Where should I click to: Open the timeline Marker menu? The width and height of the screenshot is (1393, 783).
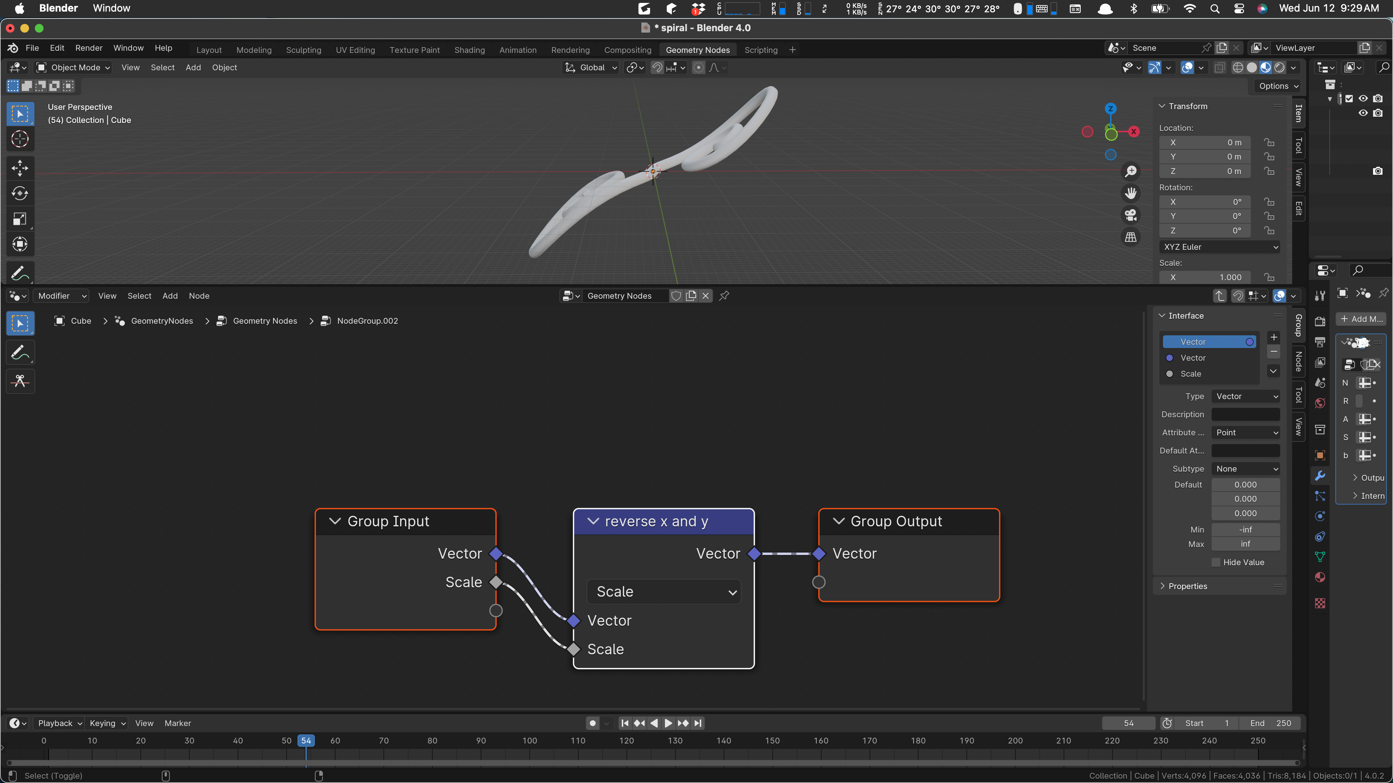coord(177,723)
